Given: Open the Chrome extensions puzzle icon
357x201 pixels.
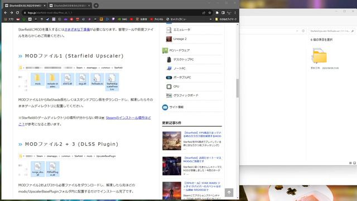Looking at the screenshot, I should (x=217, y=13).
